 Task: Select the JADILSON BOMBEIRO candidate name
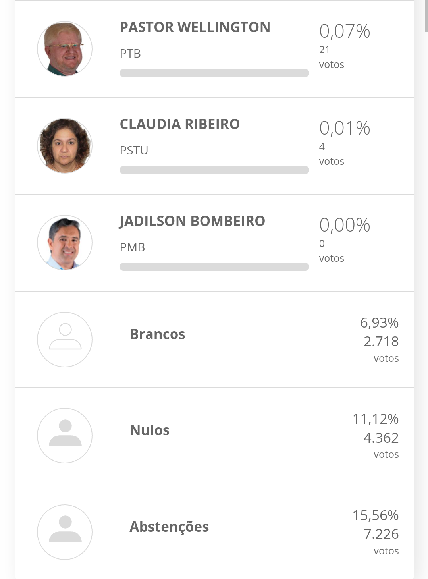pyautogui.click(x=192, y=221)
